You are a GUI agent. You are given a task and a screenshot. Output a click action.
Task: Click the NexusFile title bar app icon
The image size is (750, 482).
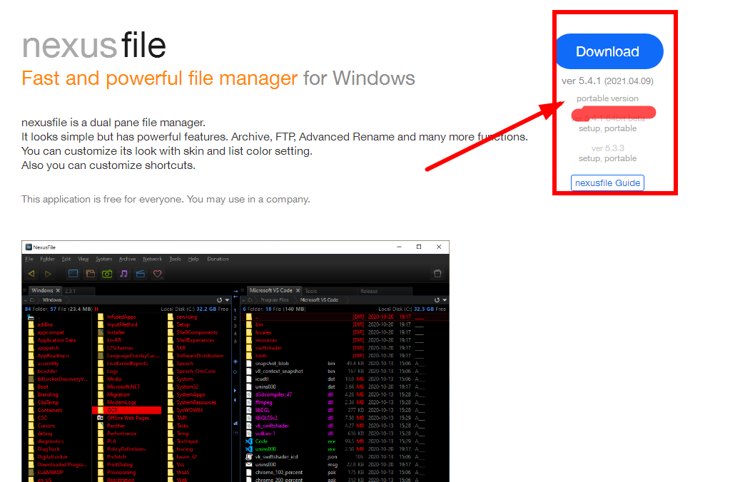(29, 247)
